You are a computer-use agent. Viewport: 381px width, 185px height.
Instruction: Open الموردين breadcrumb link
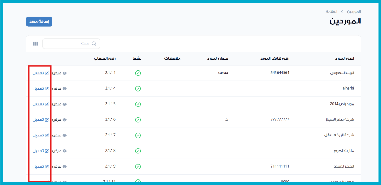(353, 11)
